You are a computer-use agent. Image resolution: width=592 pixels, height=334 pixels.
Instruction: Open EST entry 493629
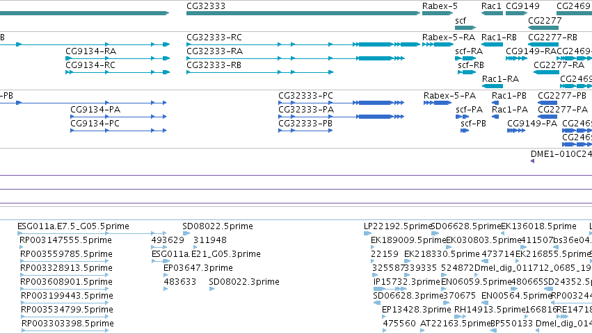tap(168, 240)
